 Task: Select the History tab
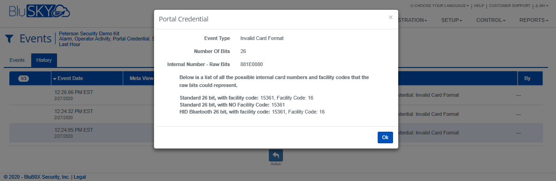click(44, 60)
